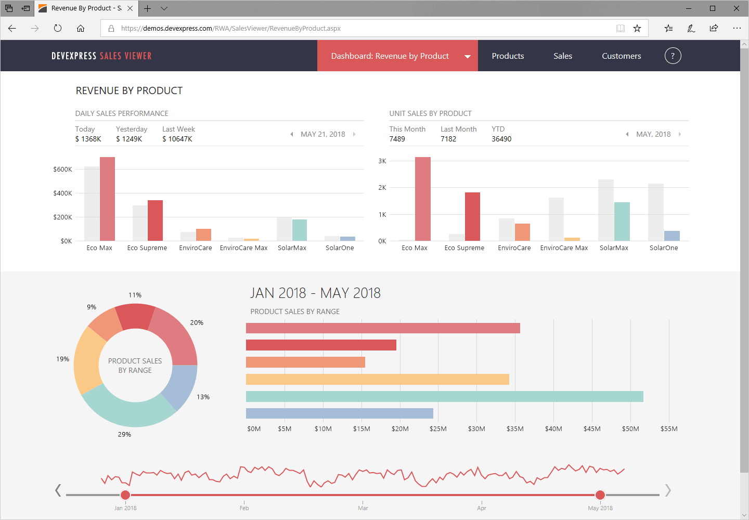The width and height of the screenshot is (749, 520).
Task: Click the browser Forward arrow
Action: (35, 28)
